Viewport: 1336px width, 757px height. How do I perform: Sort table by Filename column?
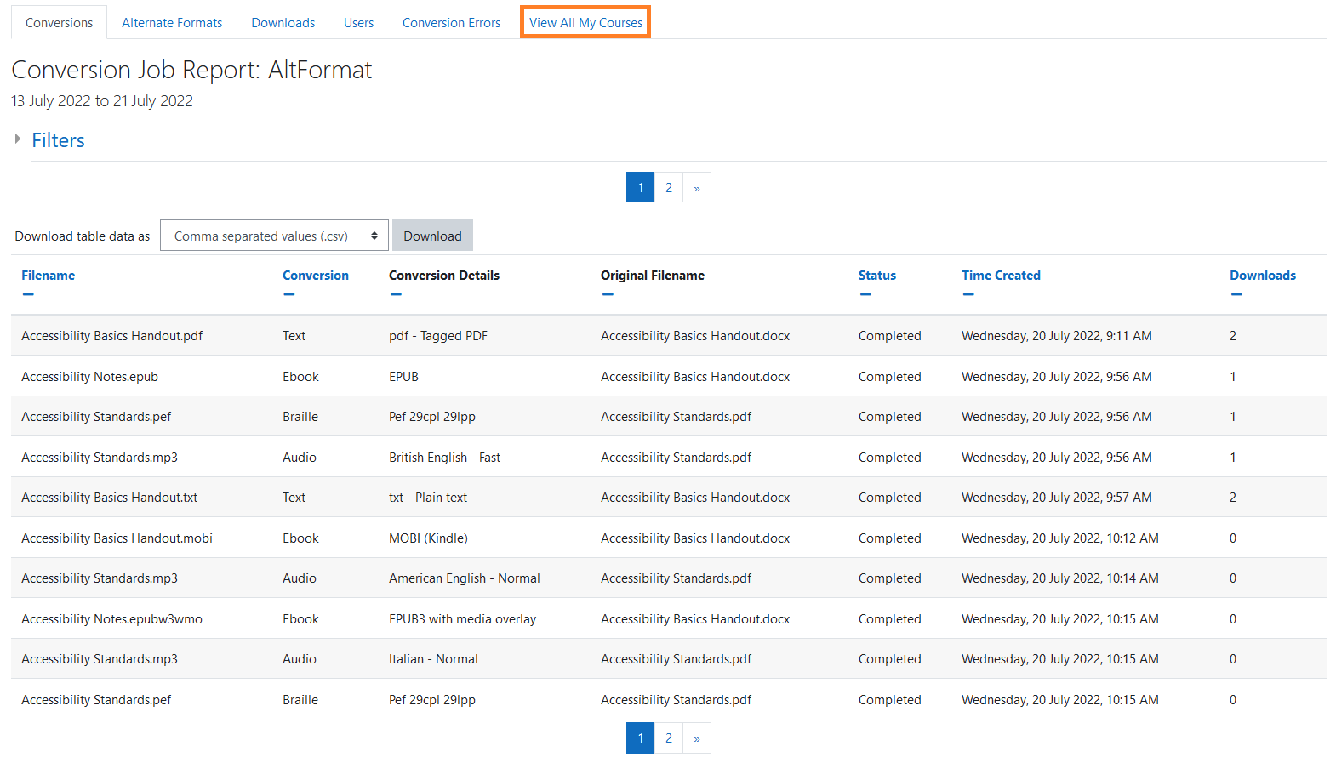click(x=48, y=276)
